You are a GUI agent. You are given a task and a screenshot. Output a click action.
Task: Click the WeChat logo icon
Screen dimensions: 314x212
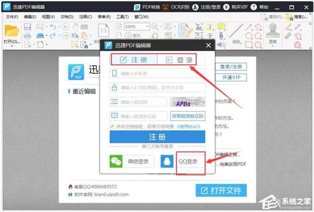(116, 161)
